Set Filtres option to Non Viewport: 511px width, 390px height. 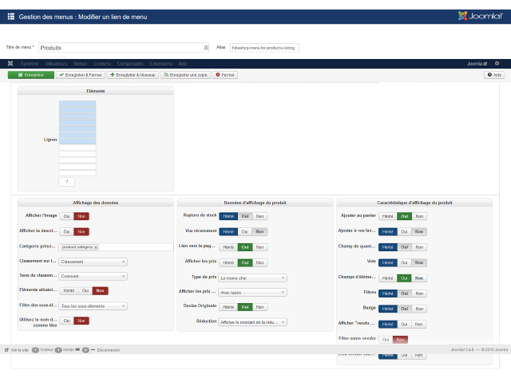pyautogui.click(x=419, y=293)
